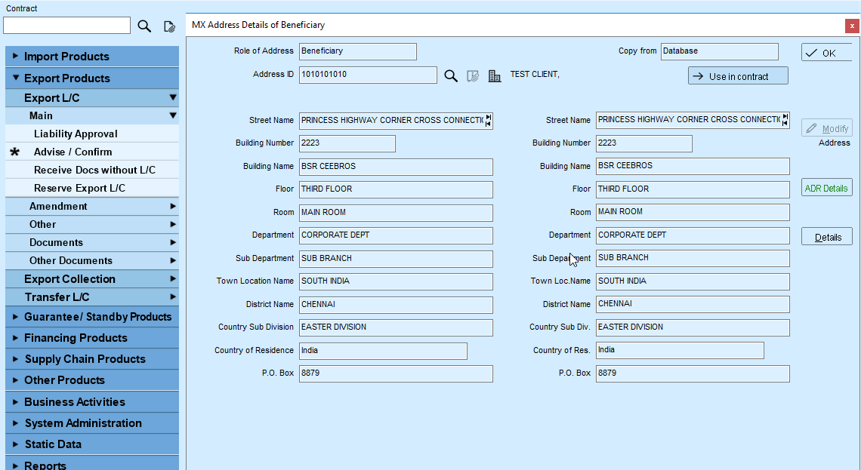Click the right Department field

[x=693, y=236]
